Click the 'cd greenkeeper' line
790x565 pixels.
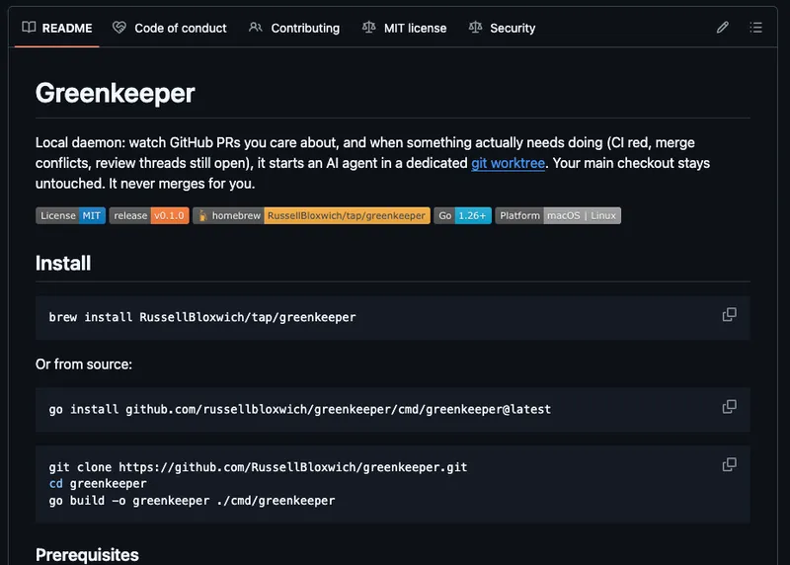(98, 484)
